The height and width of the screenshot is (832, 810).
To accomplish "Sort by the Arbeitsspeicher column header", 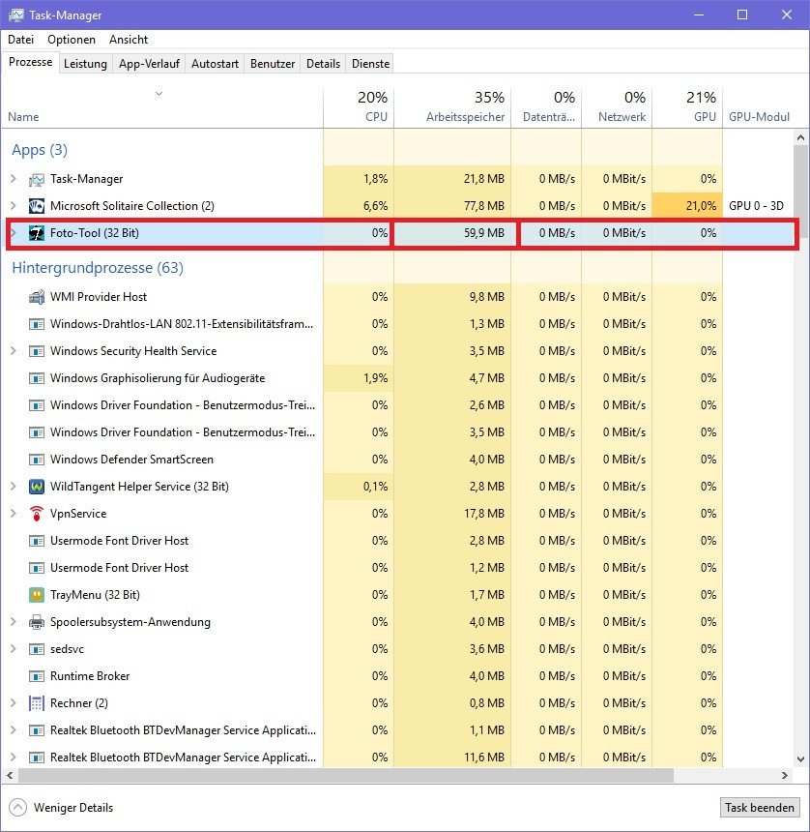I will point(452,107).
